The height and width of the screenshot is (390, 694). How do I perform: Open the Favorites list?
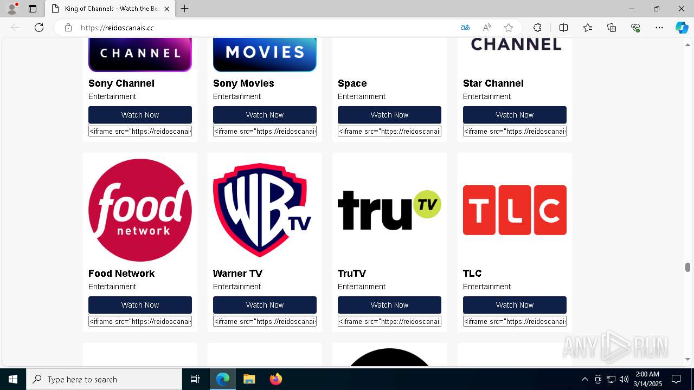tap(588, 28)
